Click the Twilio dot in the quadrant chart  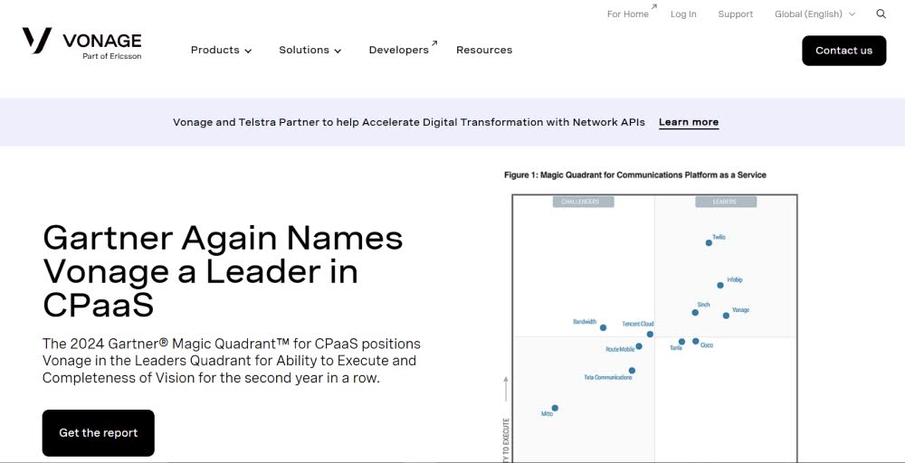point(709,242)
